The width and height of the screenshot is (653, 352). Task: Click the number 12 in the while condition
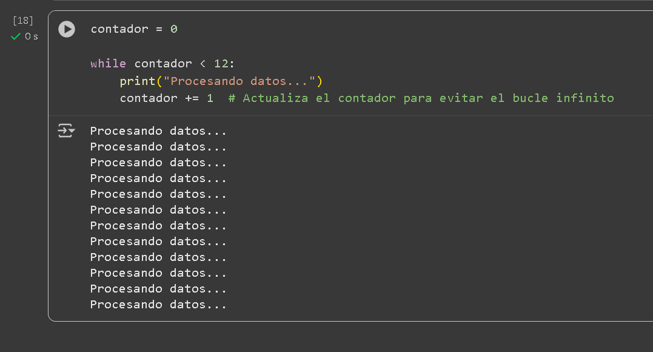click(221, 64)
